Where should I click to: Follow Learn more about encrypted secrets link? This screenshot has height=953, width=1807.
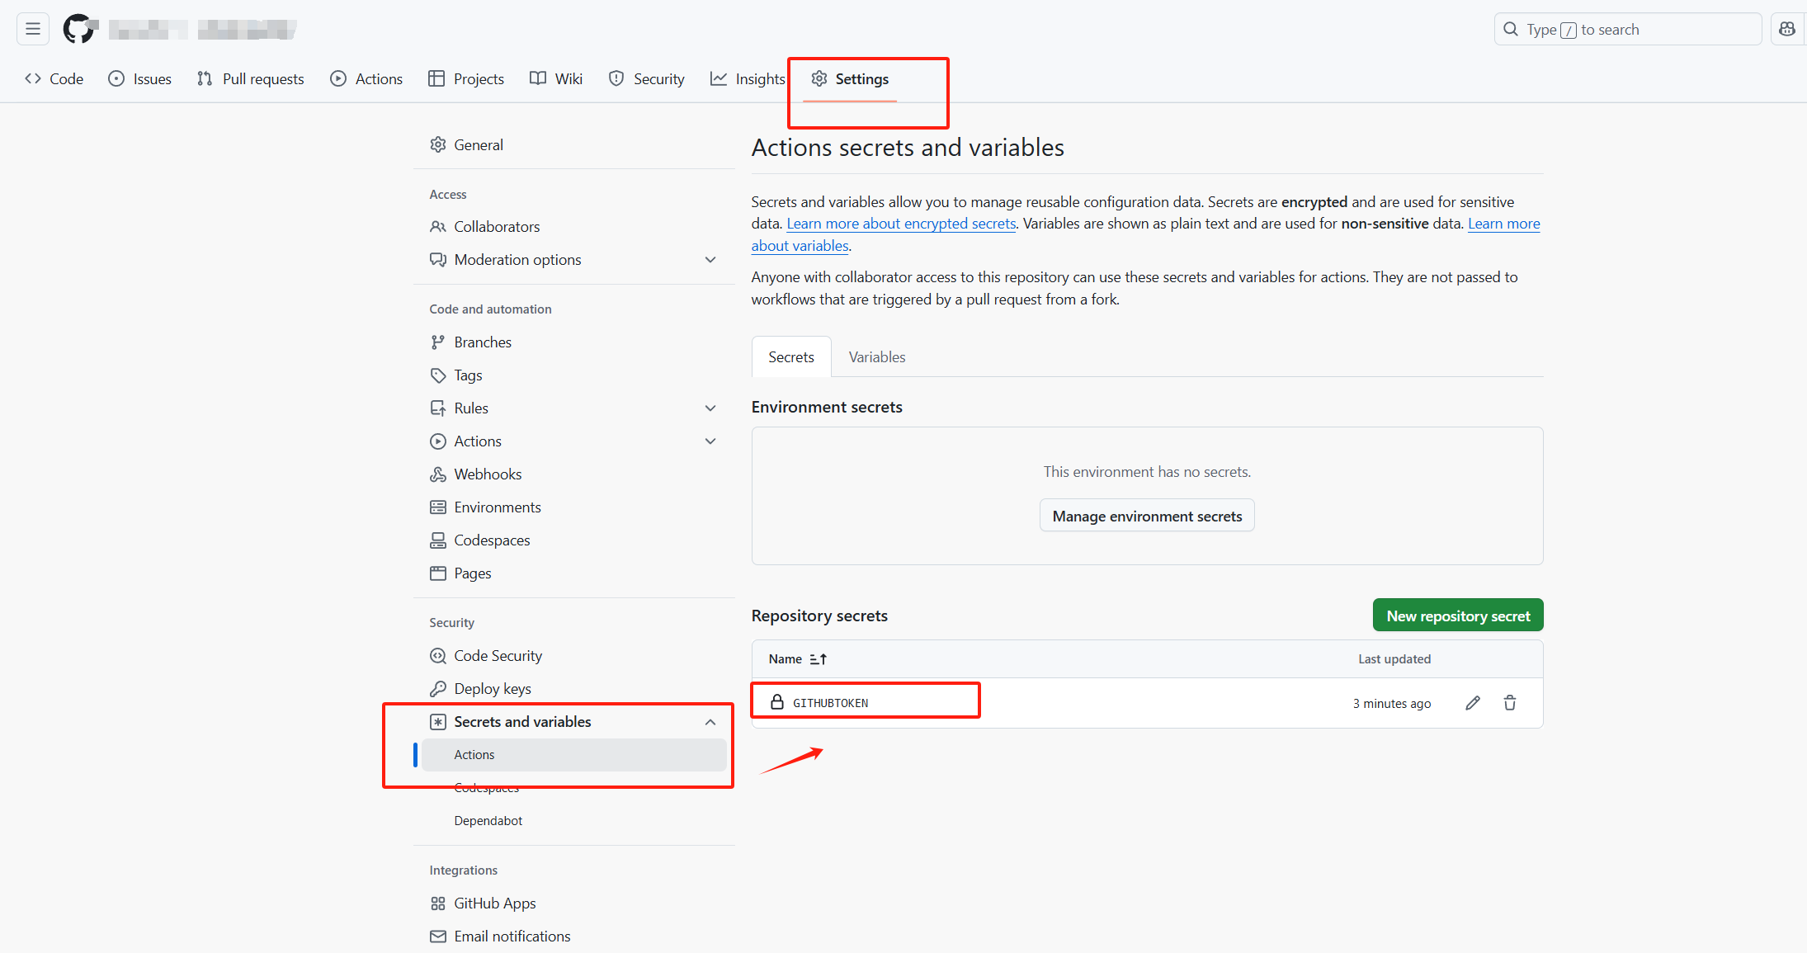point(901,224)
